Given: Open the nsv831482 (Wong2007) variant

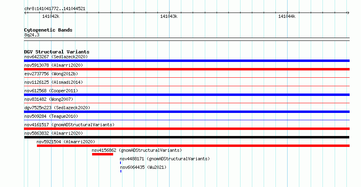Looking at the screenshot, I should (49, 99).
